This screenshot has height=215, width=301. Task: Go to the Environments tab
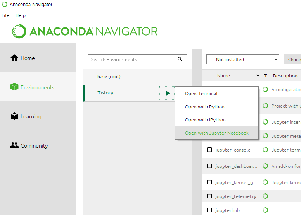point(38,87)
